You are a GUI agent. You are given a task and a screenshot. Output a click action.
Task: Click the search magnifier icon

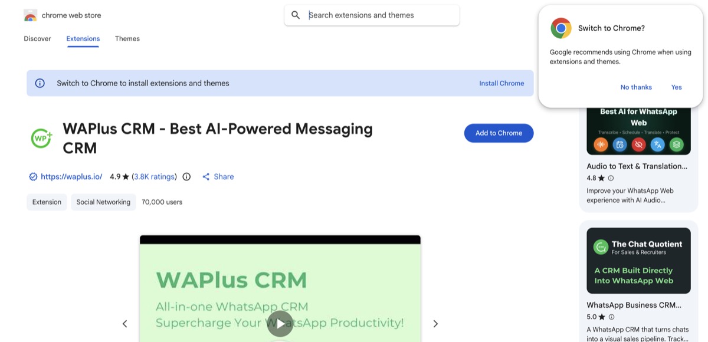(296, 15)
